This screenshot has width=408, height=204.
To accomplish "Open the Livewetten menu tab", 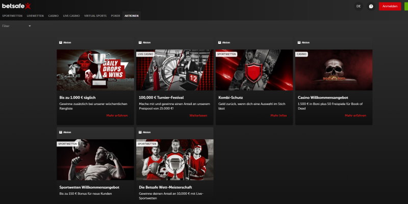I will (x=35, y=16).
